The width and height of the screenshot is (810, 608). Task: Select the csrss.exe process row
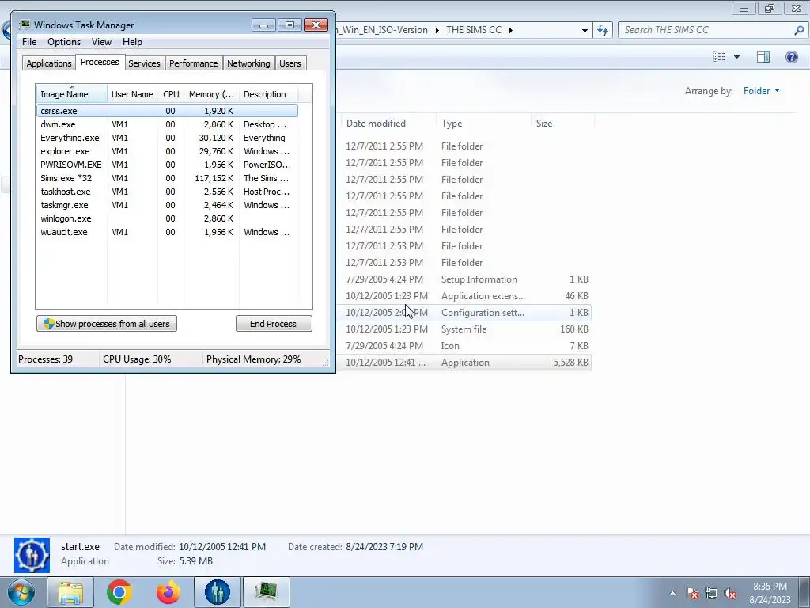point(168,111)
